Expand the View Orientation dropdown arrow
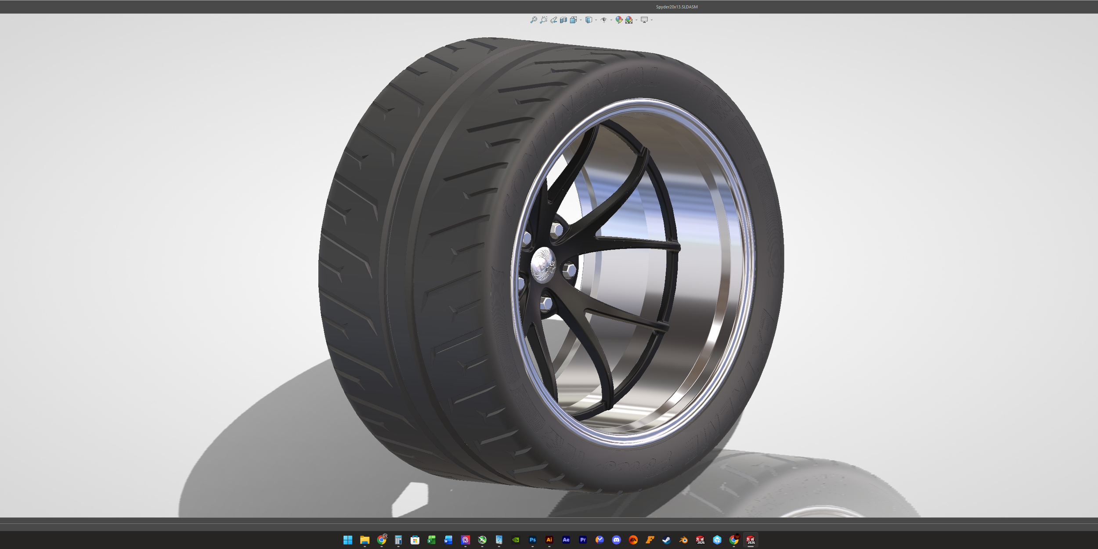This screenshot has height=549, width=1098. 581,20
